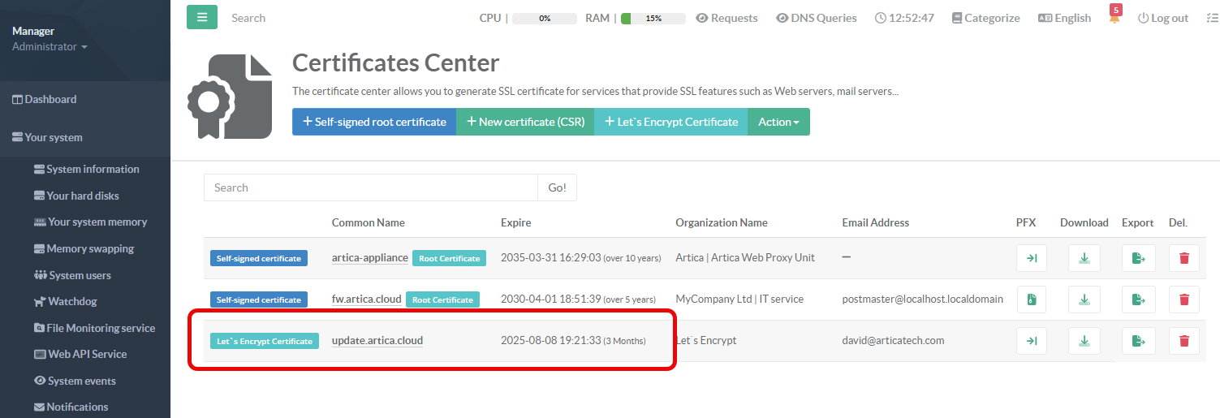Open Dashboard in the sidebar

coord(50,99)
